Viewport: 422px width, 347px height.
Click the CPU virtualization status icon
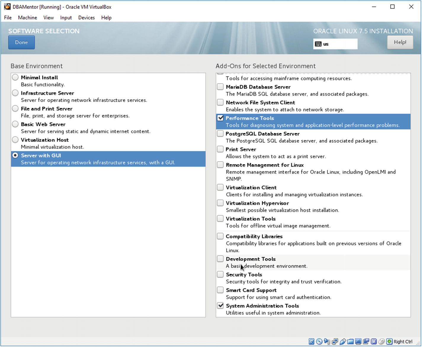click(x=374, y=341)
